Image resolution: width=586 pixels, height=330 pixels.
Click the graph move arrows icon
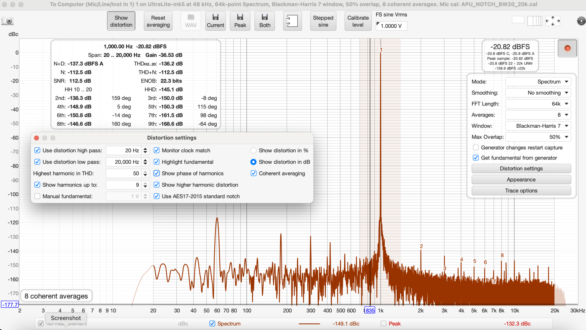[x=553, y=21]
